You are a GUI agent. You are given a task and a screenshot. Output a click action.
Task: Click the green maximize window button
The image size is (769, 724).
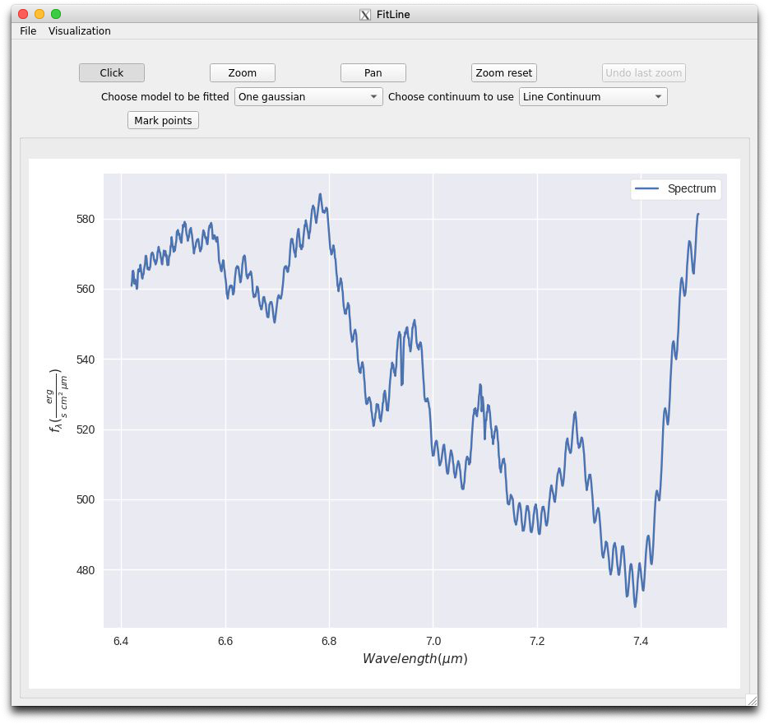tap(56, 14)
